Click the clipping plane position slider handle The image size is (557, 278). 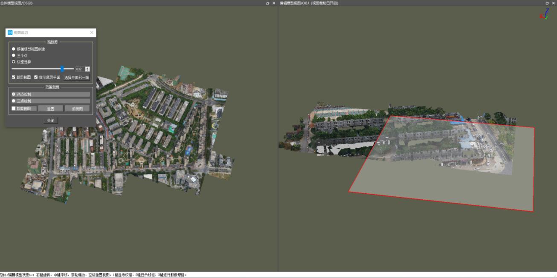pos(62,69)
